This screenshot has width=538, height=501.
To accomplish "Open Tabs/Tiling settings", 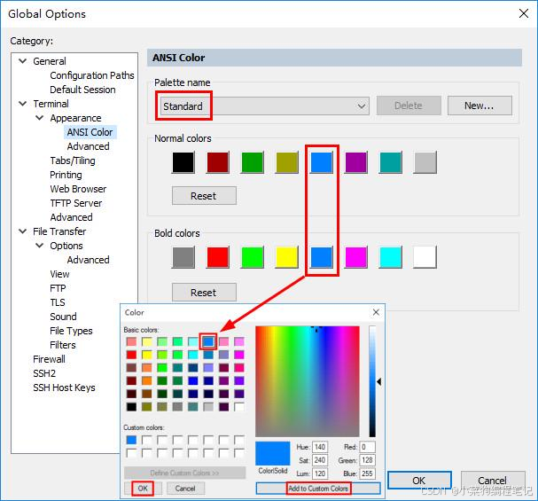I will point(73,160).
